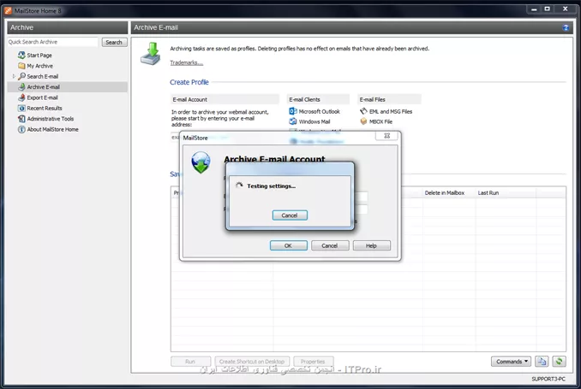
Task: Expand the Search E-mail tree node
Action: click(x=14, y=76)
